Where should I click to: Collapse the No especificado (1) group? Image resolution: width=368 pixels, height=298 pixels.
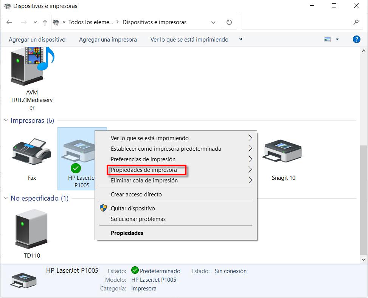6,198
